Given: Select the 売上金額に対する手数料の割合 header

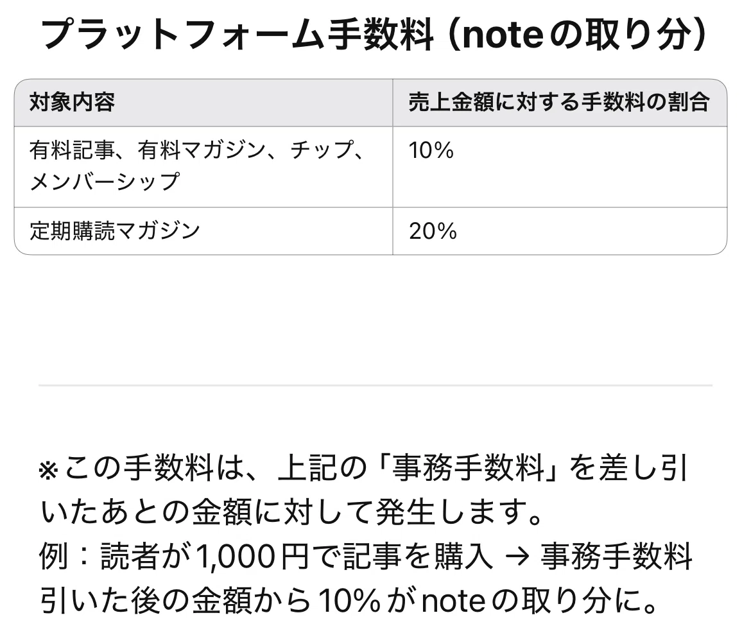Looking at the screenshot, I should (560, 103).
